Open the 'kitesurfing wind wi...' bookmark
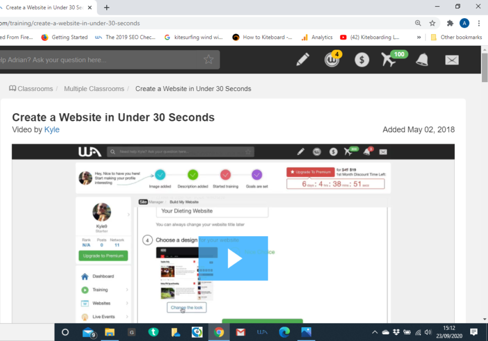The width and height of the screenshot is (488, 341). [194, 37]
